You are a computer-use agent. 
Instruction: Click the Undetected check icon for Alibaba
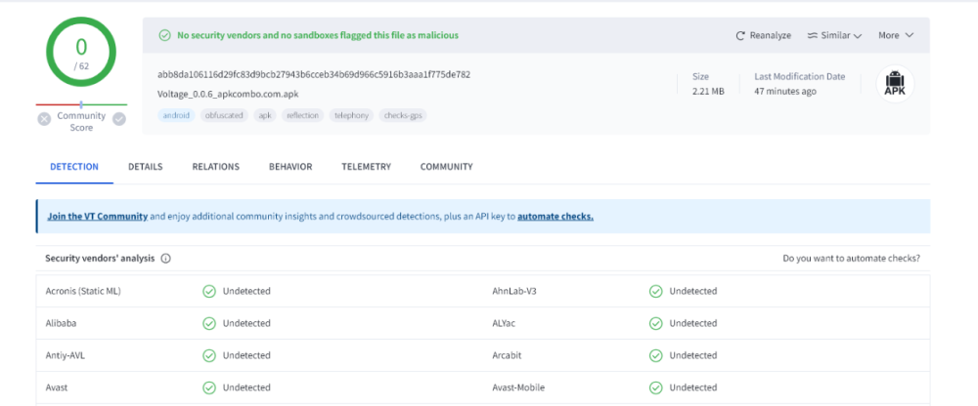[209, 323]
